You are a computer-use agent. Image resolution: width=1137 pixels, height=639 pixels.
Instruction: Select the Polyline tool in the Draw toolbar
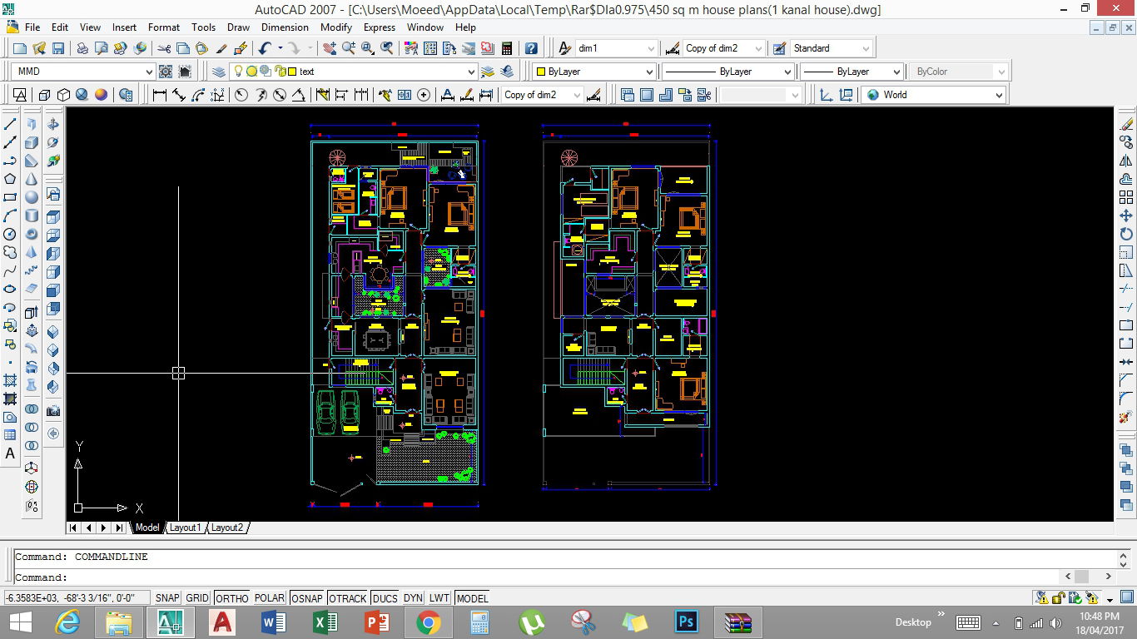click(10, 160)
